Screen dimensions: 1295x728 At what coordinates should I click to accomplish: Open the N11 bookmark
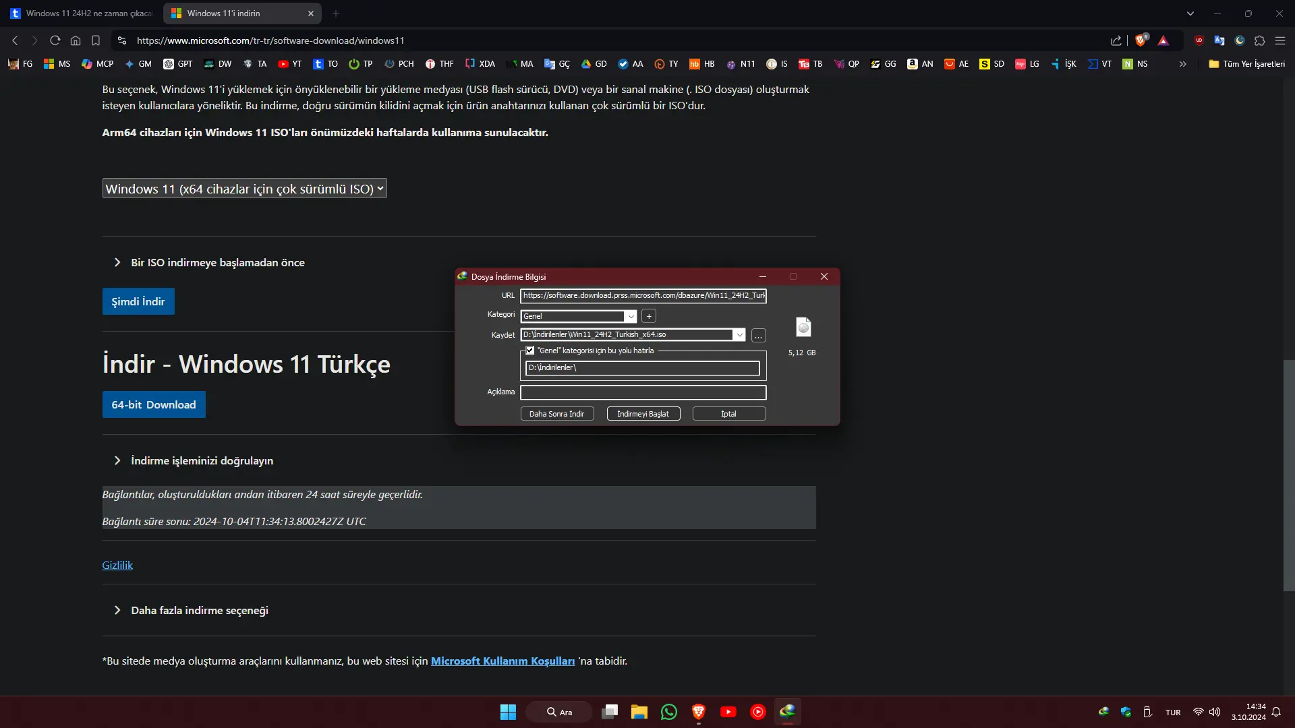[x=741, y=64]
